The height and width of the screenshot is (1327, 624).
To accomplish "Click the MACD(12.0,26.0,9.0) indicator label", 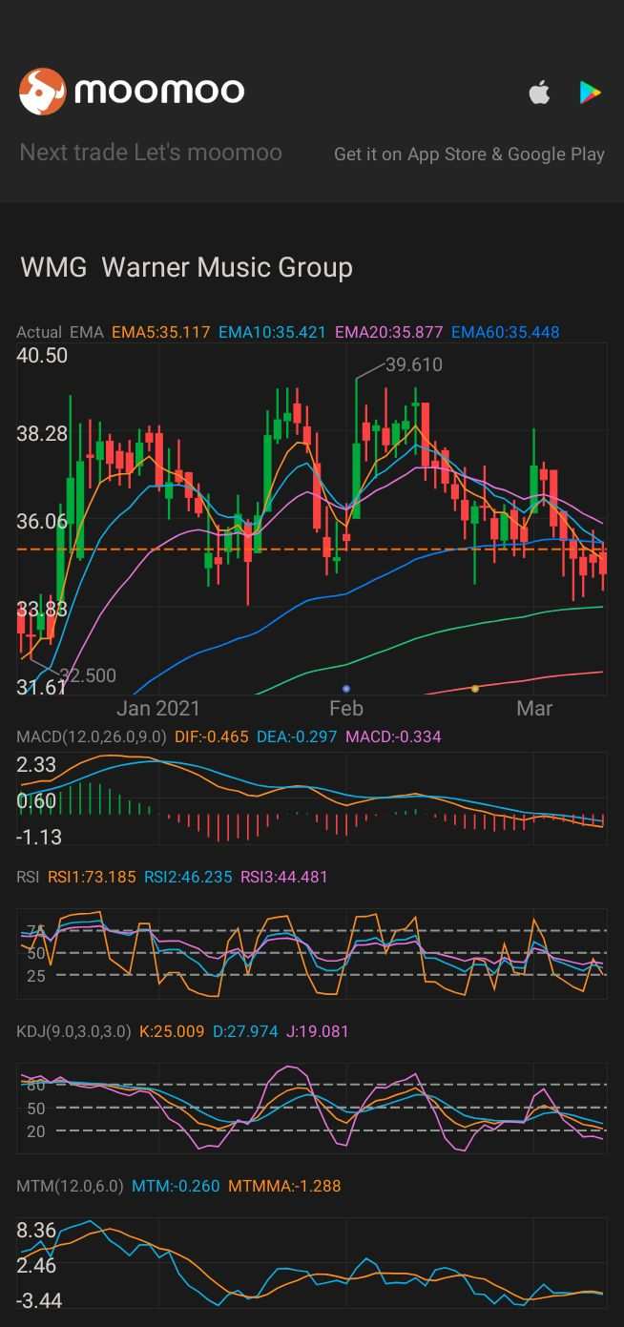I will (92, 736).
